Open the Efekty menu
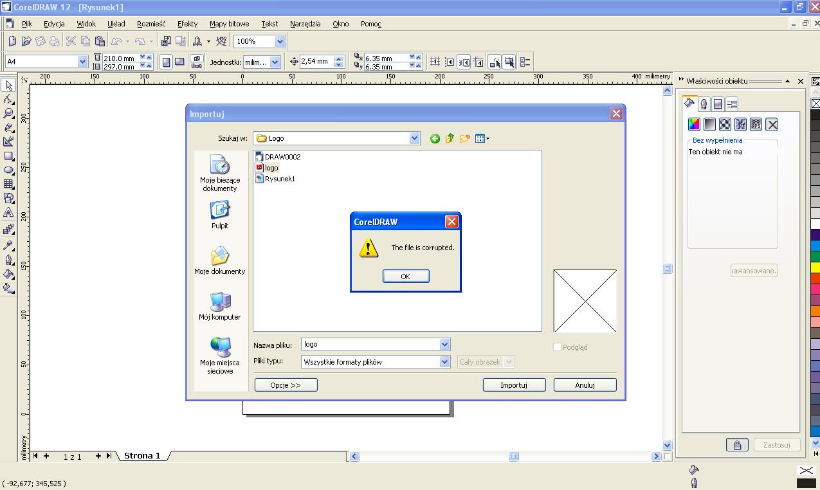 point(187,24)
